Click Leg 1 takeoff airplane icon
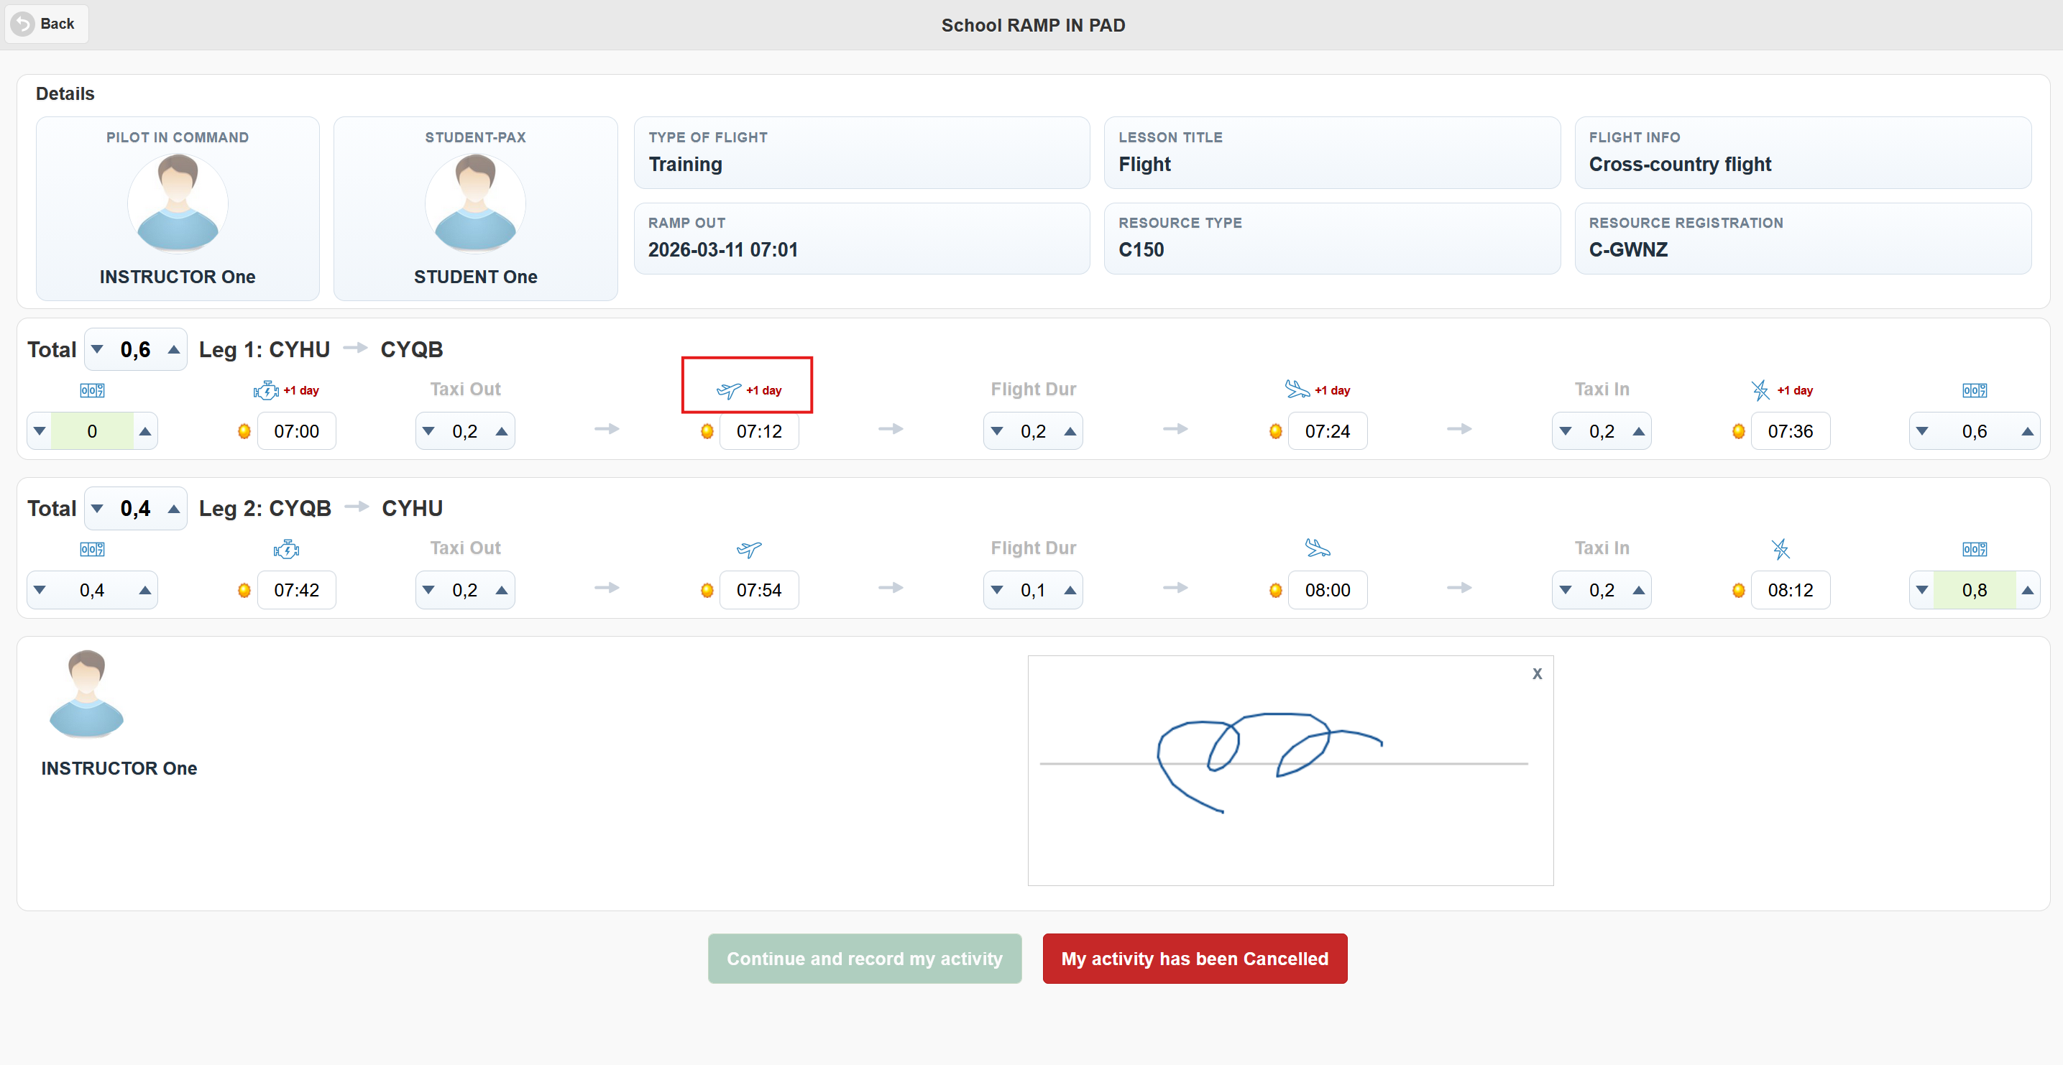2063x1065 pixels. click(x=728, y=391)
